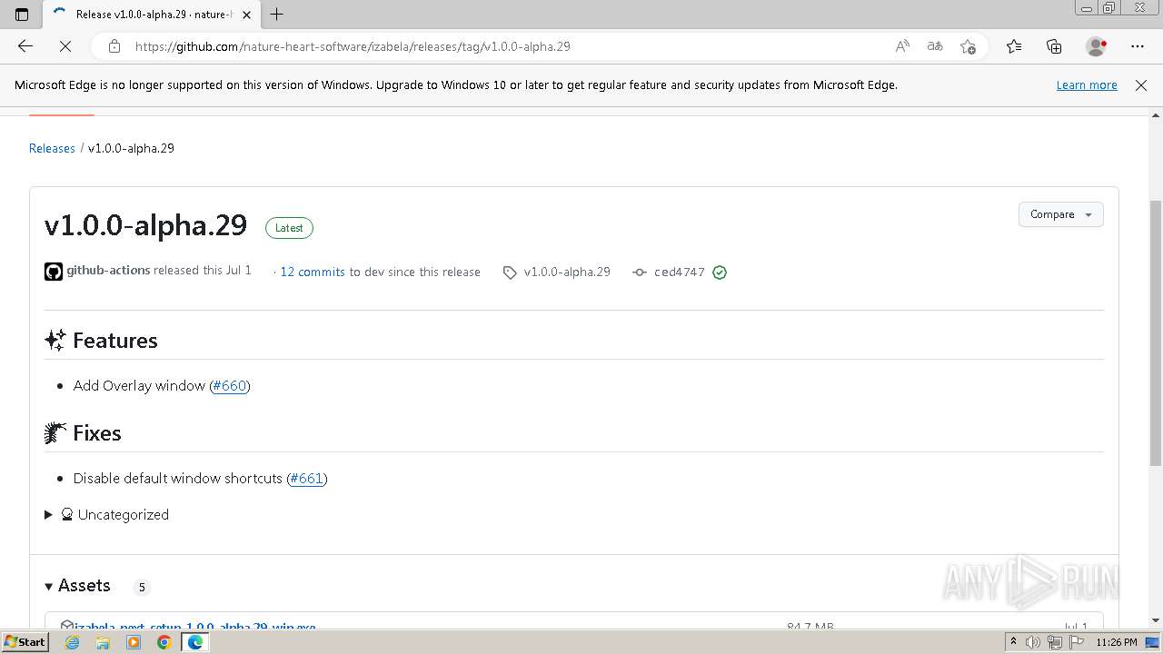Open the network tray icon
Image resolution: width=1163 pixels, height=654 pixels.
[x=1055, y=642]
